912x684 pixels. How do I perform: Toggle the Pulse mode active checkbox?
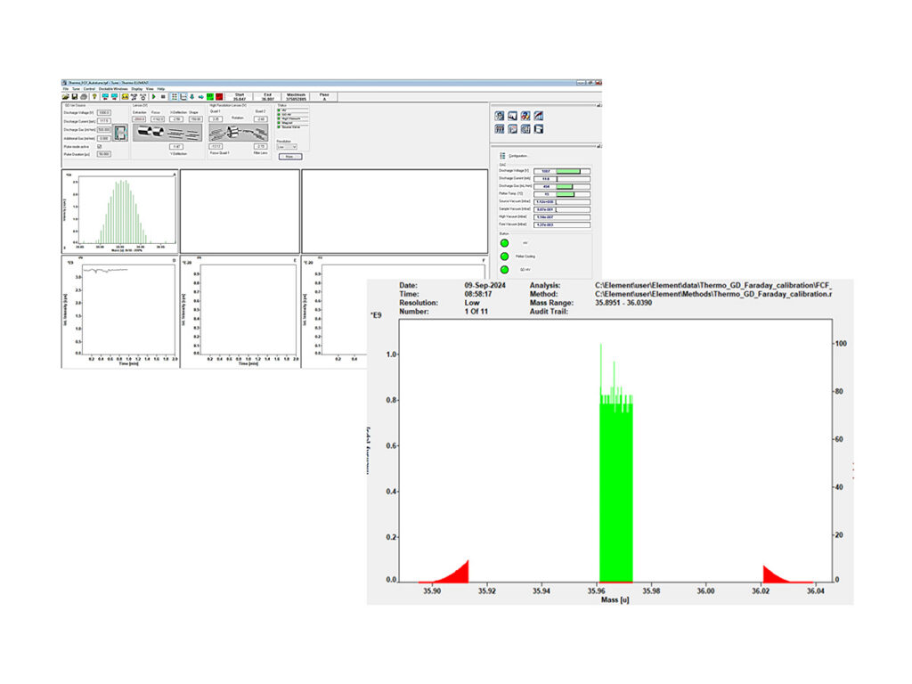pyautogui.click(x=100, y=147)
